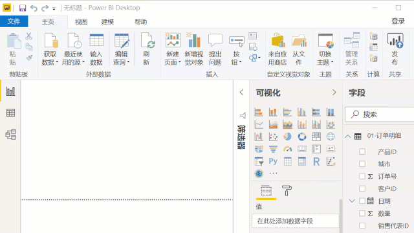Click the 搜索 fields search box
Screen dimensions: 414x233
pyautogui.click(x=380, y=115)
